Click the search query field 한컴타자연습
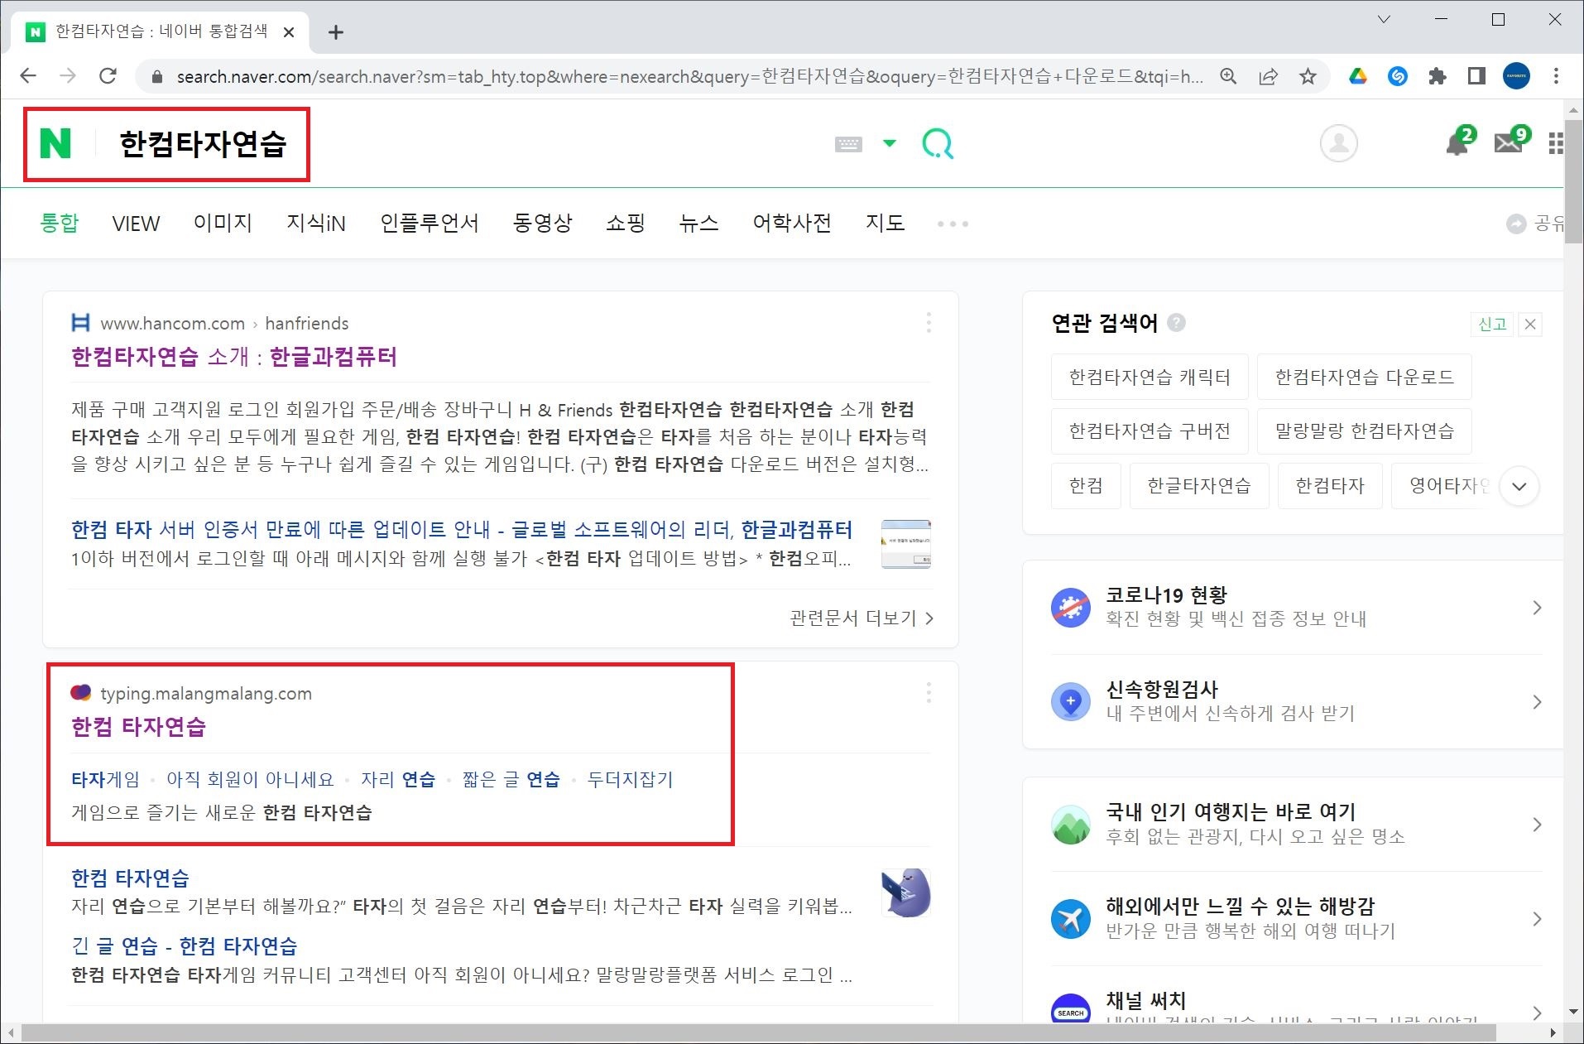 click(203, 144)
